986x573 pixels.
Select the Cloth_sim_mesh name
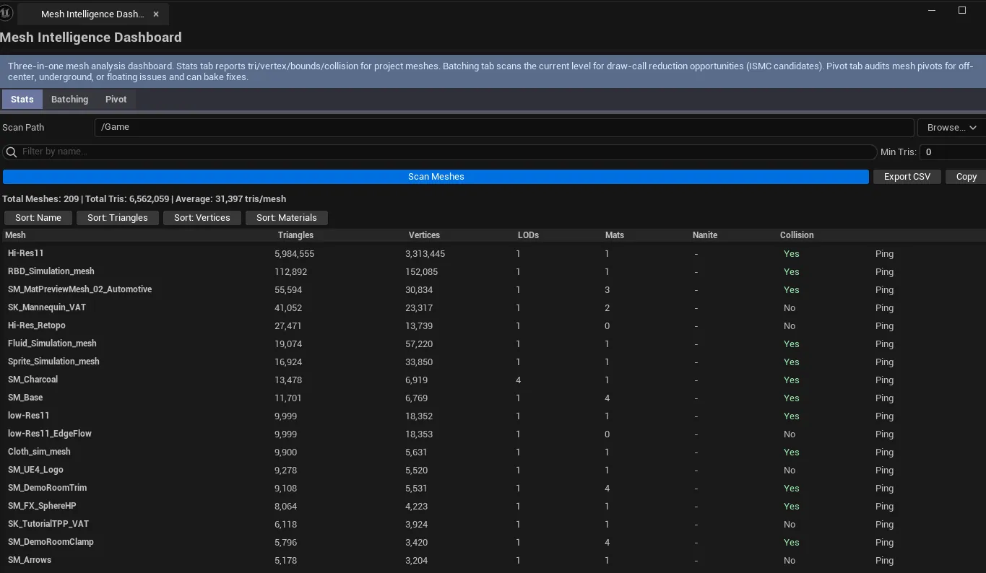[x=39, y=452]
